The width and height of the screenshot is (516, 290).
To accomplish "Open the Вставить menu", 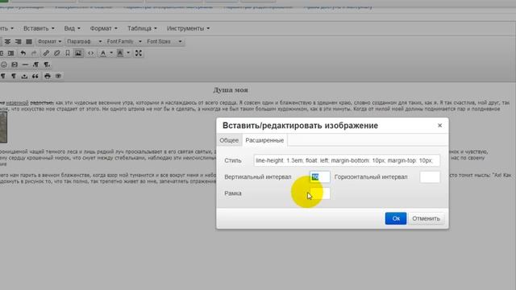I will point(39,29).
